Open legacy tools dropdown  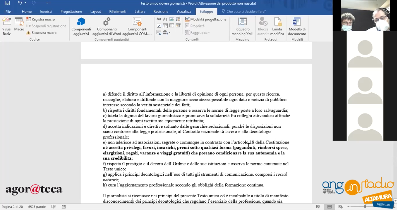[166, 32]
